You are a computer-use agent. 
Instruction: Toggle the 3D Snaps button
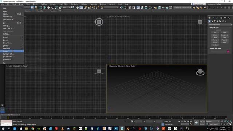[x=86, y=8]
